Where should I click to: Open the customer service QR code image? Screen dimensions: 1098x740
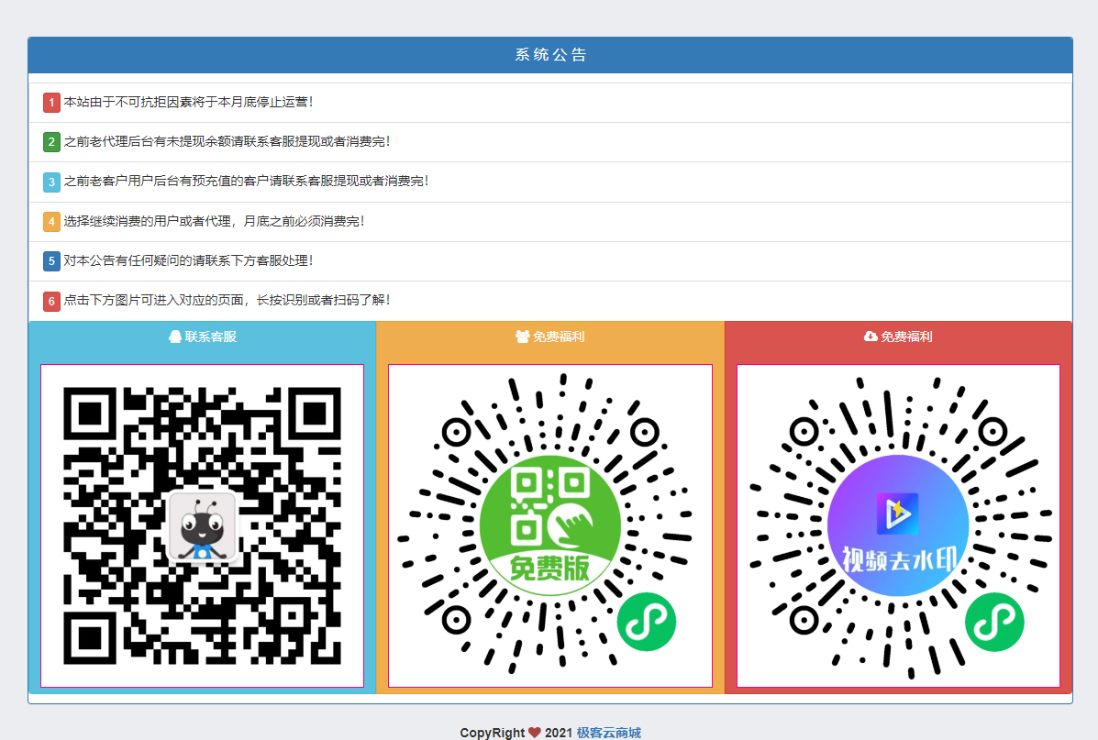click(x=203, y=525)
